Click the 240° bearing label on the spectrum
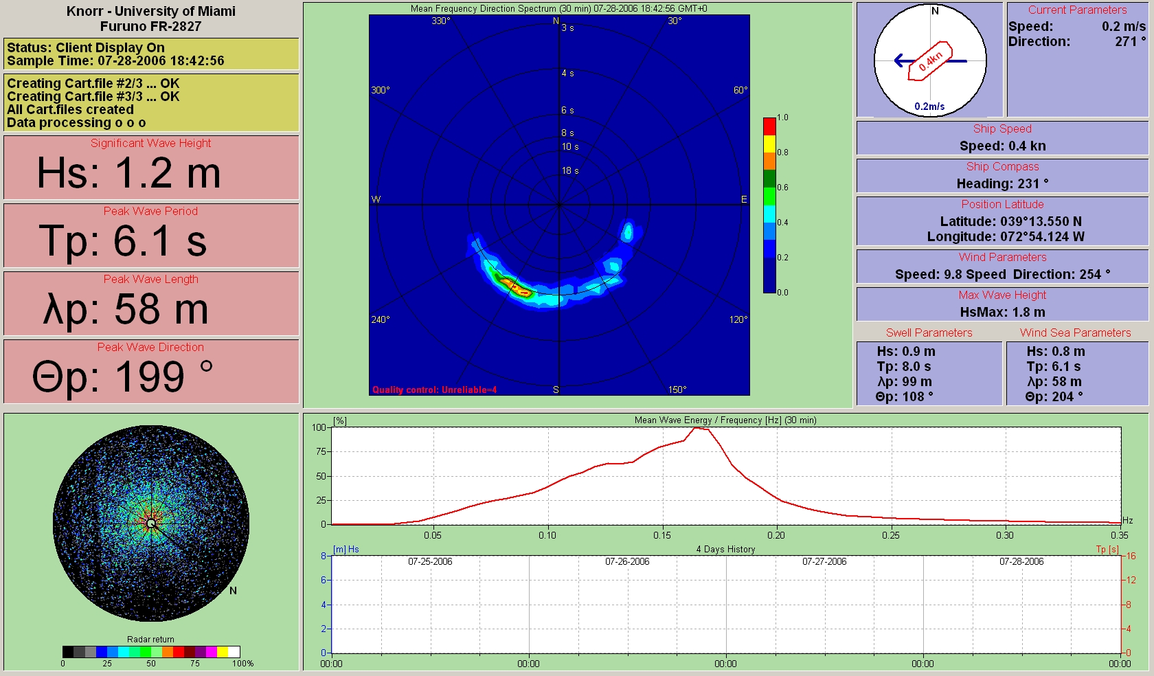1154x676 pixels. 381,319
